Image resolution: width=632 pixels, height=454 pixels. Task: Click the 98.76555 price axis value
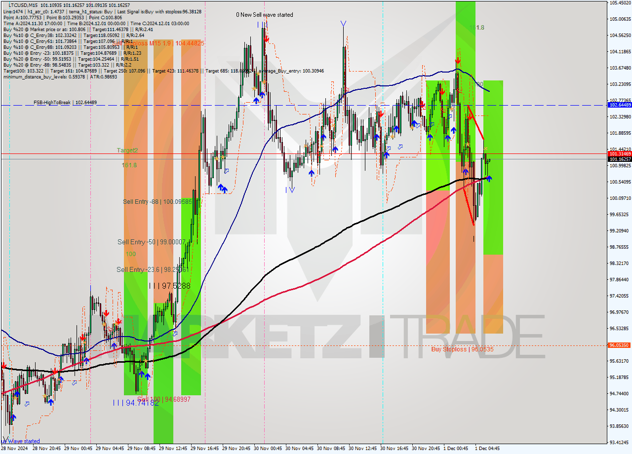coord(620,247)
